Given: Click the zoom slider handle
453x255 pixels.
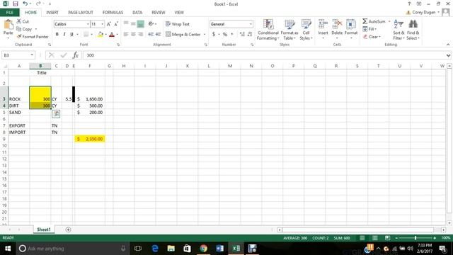Looking at the screenshot, I should (x=415, y=238).
